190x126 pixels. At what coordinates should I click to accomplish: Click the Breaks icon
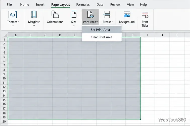(x=107, y=14)
